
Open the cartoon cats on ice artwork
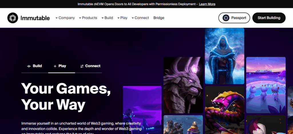tap(266, 85)
